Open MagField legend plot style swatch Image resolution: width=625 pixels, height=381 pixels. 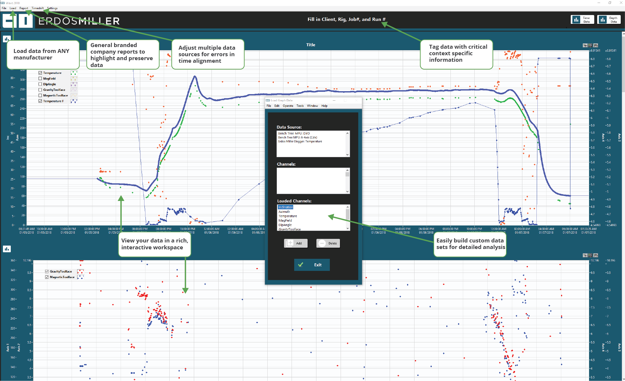point(74,78)
